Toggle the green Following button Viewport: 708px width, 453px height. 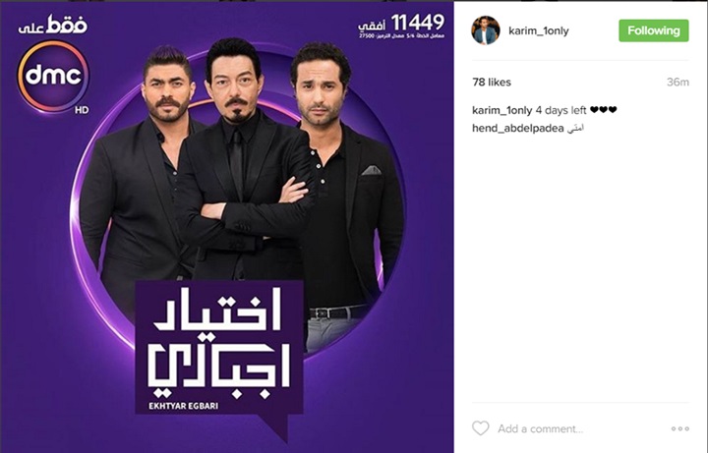click(653, 30)
